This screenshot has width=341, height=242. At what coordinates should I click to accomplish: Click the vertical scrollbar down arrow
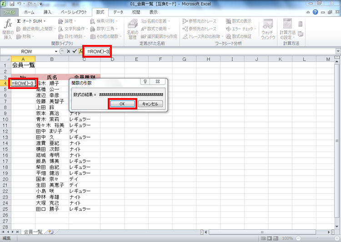pyautogui.click(x=337, y=227)
